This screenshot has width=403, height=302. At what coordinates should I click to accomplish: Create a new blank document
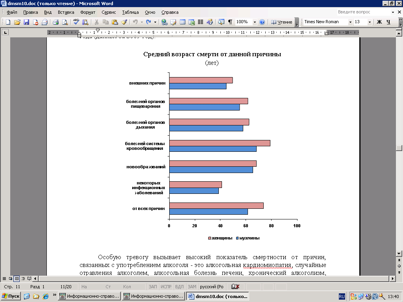point(8,22)
